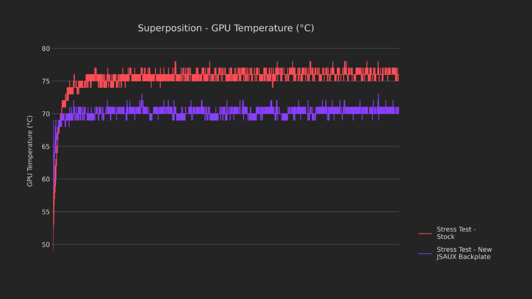Select the vertical GPU Temperature axis title

[x=30, y=151]
